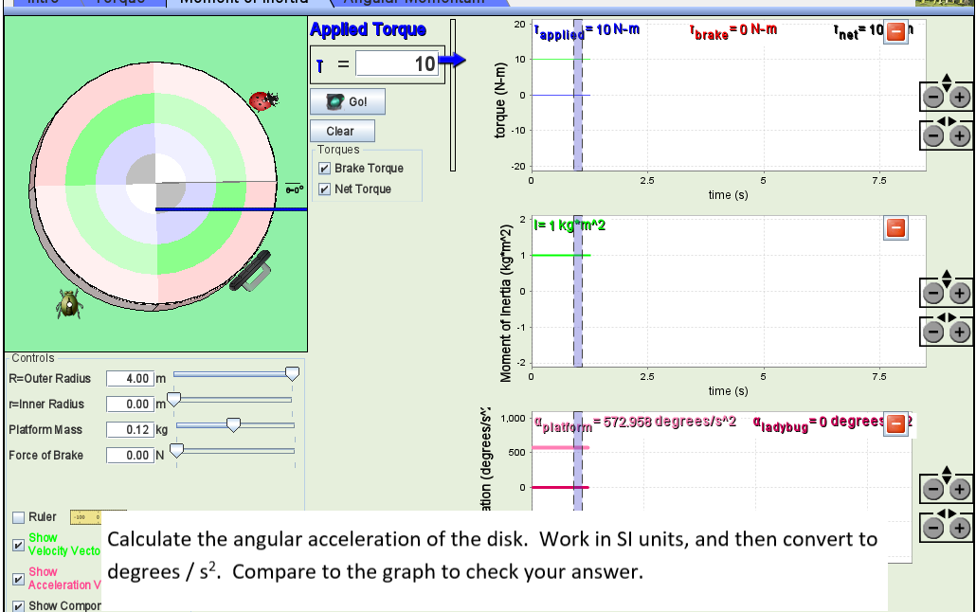Zoom out vertically on the torque graph

933,98
